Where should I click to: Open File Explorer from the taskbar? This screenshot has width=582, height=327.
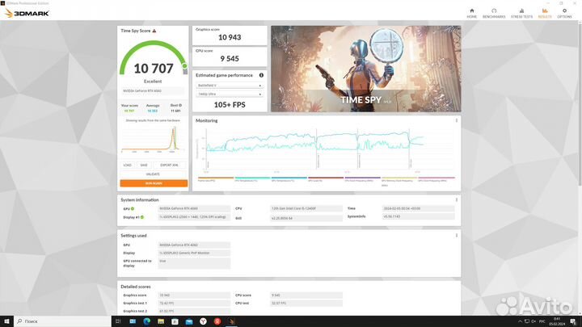(x=161, y=321)
